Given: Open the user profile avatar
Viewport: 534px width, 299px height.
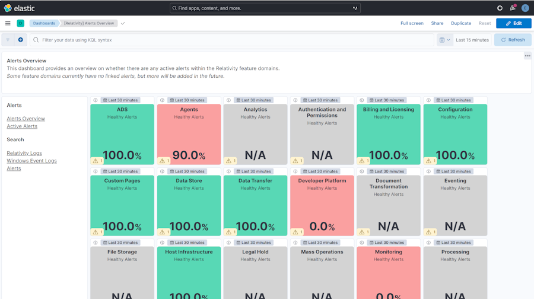Looking at the screenshot, I should (525, 8).
